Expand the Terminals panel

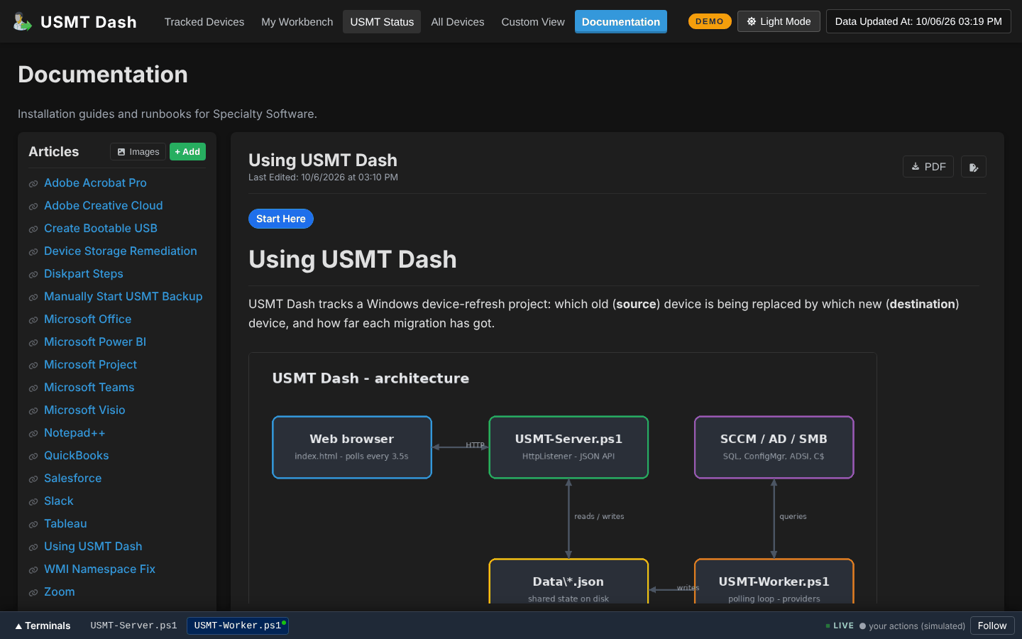tap(43, 626)
